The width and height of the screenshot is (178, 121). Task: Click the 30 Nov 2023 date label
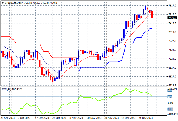(111, 118)
